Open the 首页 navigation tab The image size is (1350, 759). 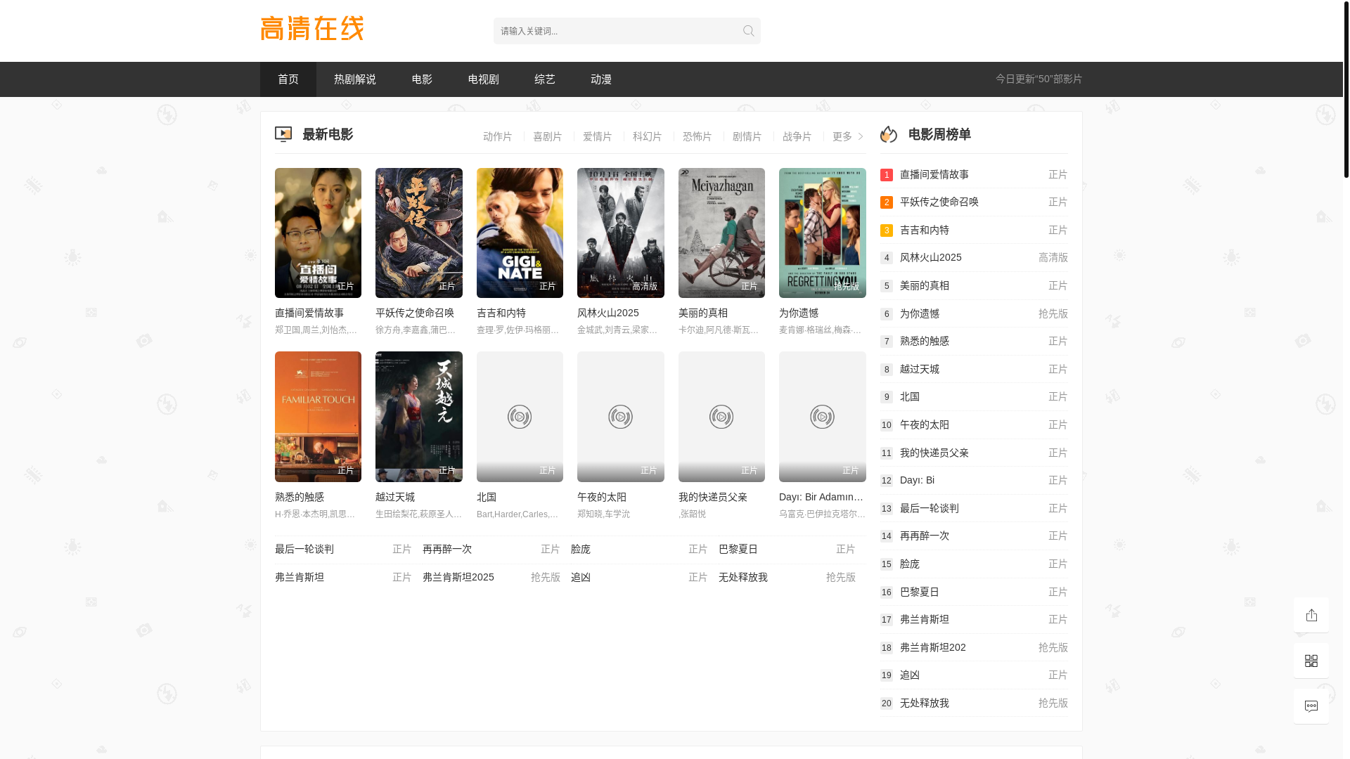click(x=288, y=79)
